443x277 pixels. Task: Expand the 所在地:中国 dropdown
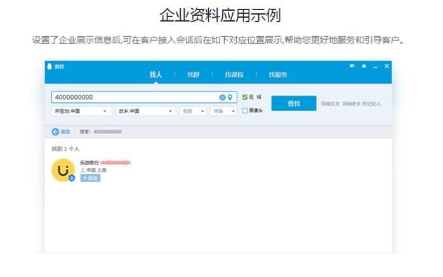click(x=81, y=111)
